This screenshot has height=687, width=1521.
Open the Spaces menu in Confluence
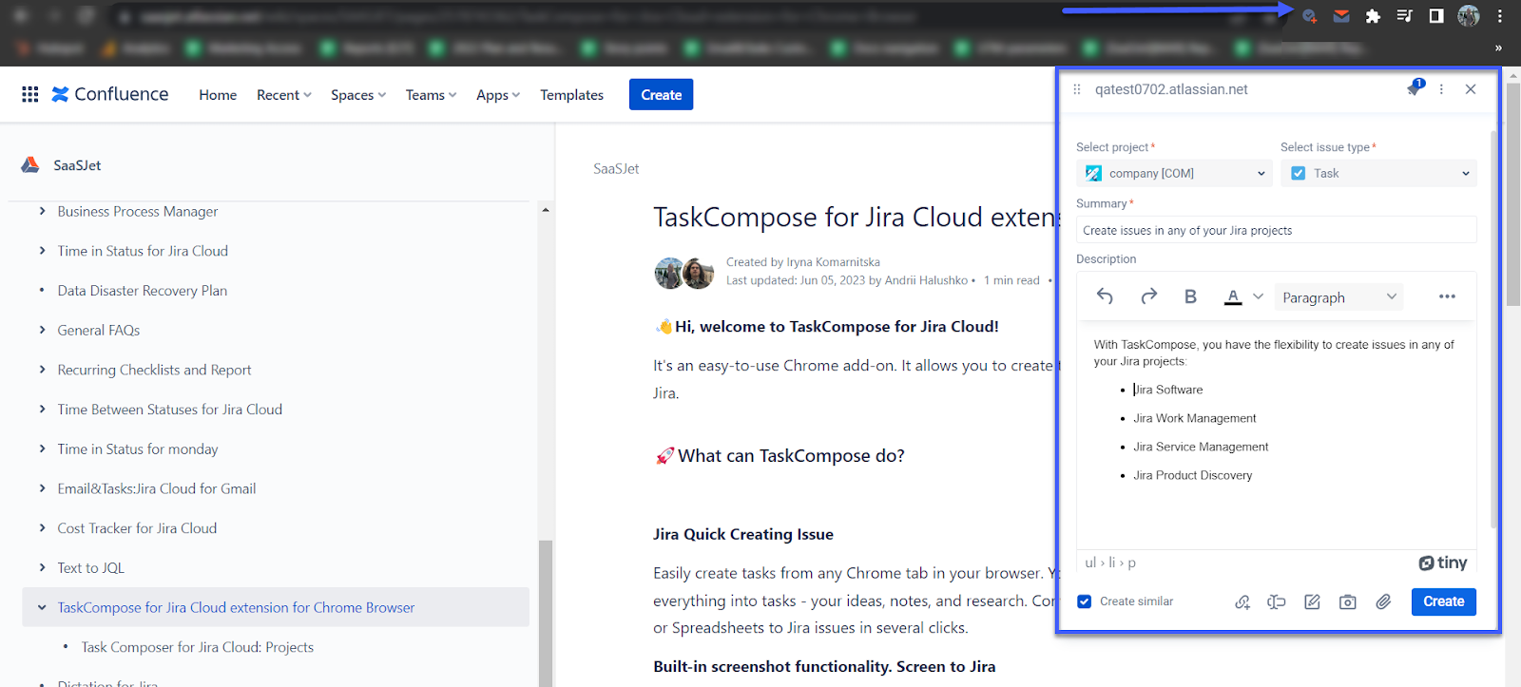point(357,95)
